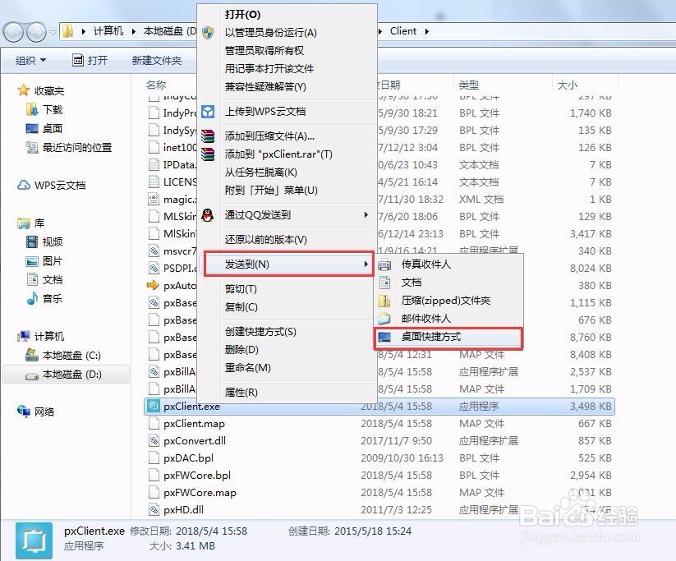The width and height of the screenshot is (676, 561).
Task: Click the 新建文件夹 toolbar button
Action: click(158, 59)
